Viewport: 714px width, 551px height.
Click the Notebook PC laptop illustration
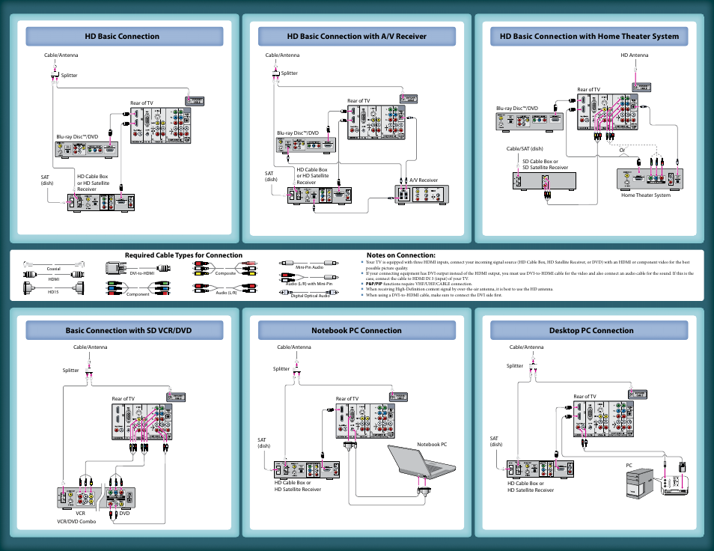click(421, 462)
